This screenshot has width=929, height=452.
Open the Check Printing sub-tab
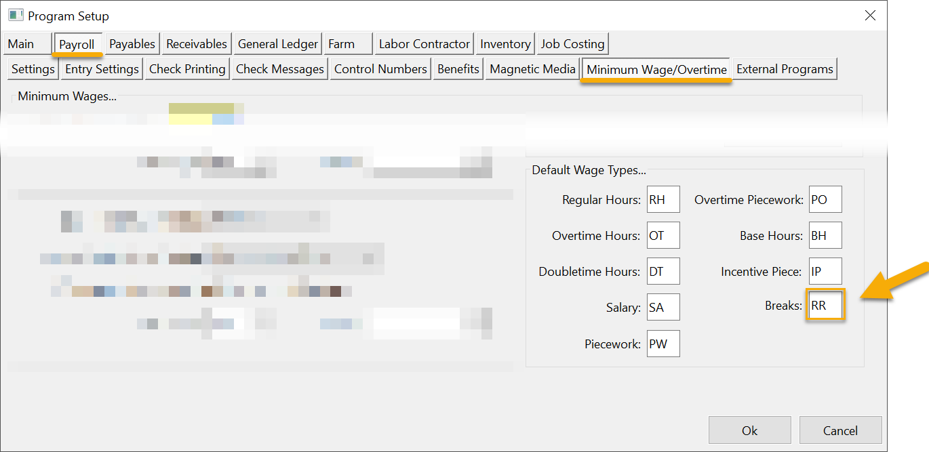click(x=187, y=69)
